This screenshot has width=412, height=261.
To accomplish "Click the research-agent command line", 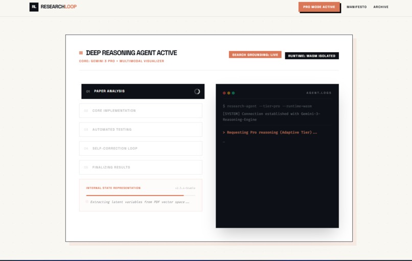I will (x=267, y=106).
